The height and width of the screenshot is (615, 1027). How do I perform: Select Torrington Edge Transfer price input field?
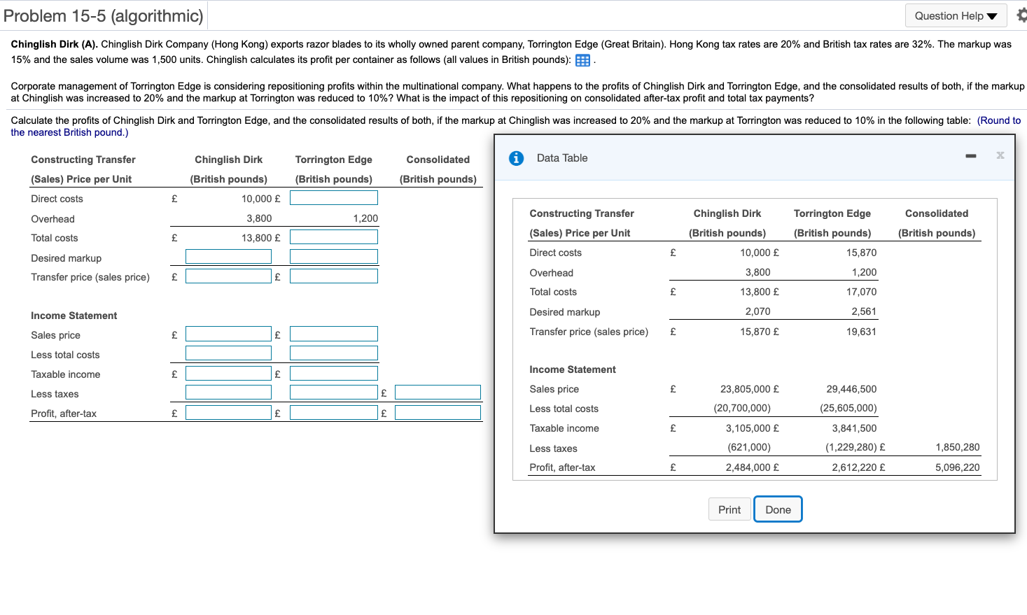[334, 276]
